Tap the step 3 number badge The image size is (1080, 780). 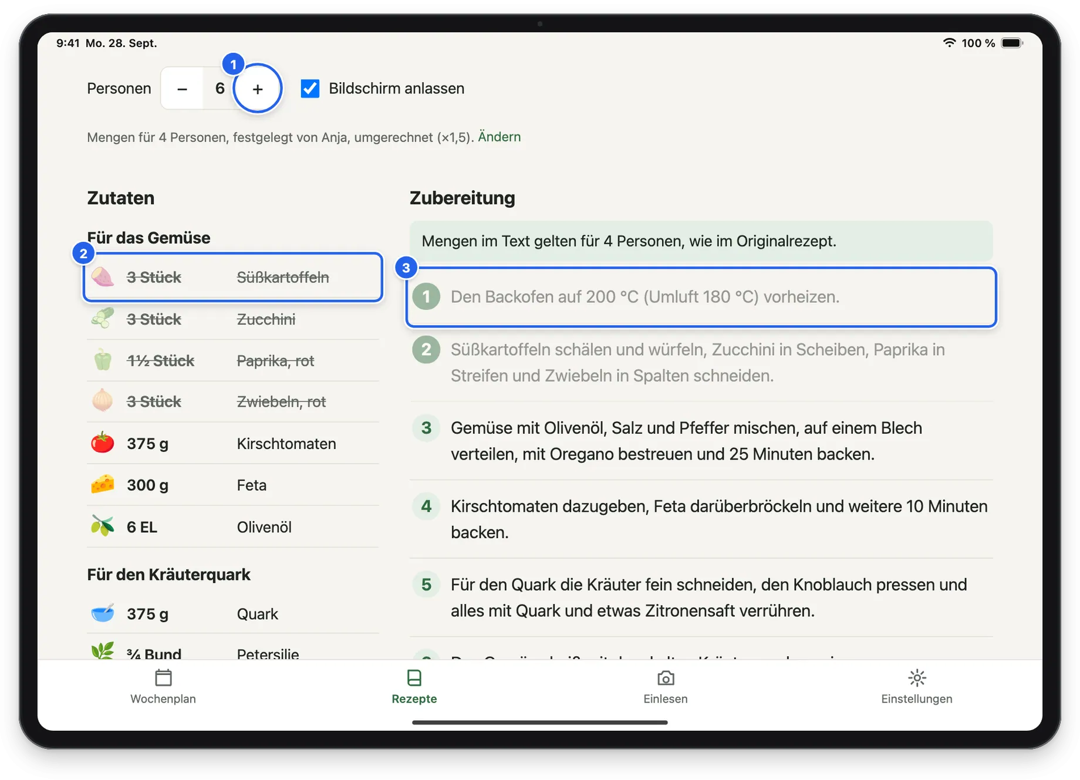pyautogui.click(x=427, y=428)
